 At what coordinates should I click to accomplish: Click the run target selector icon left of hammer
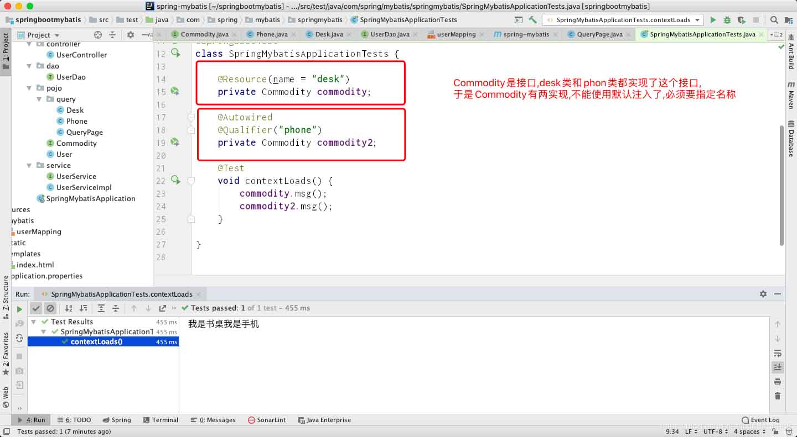[x=519, y=20]
